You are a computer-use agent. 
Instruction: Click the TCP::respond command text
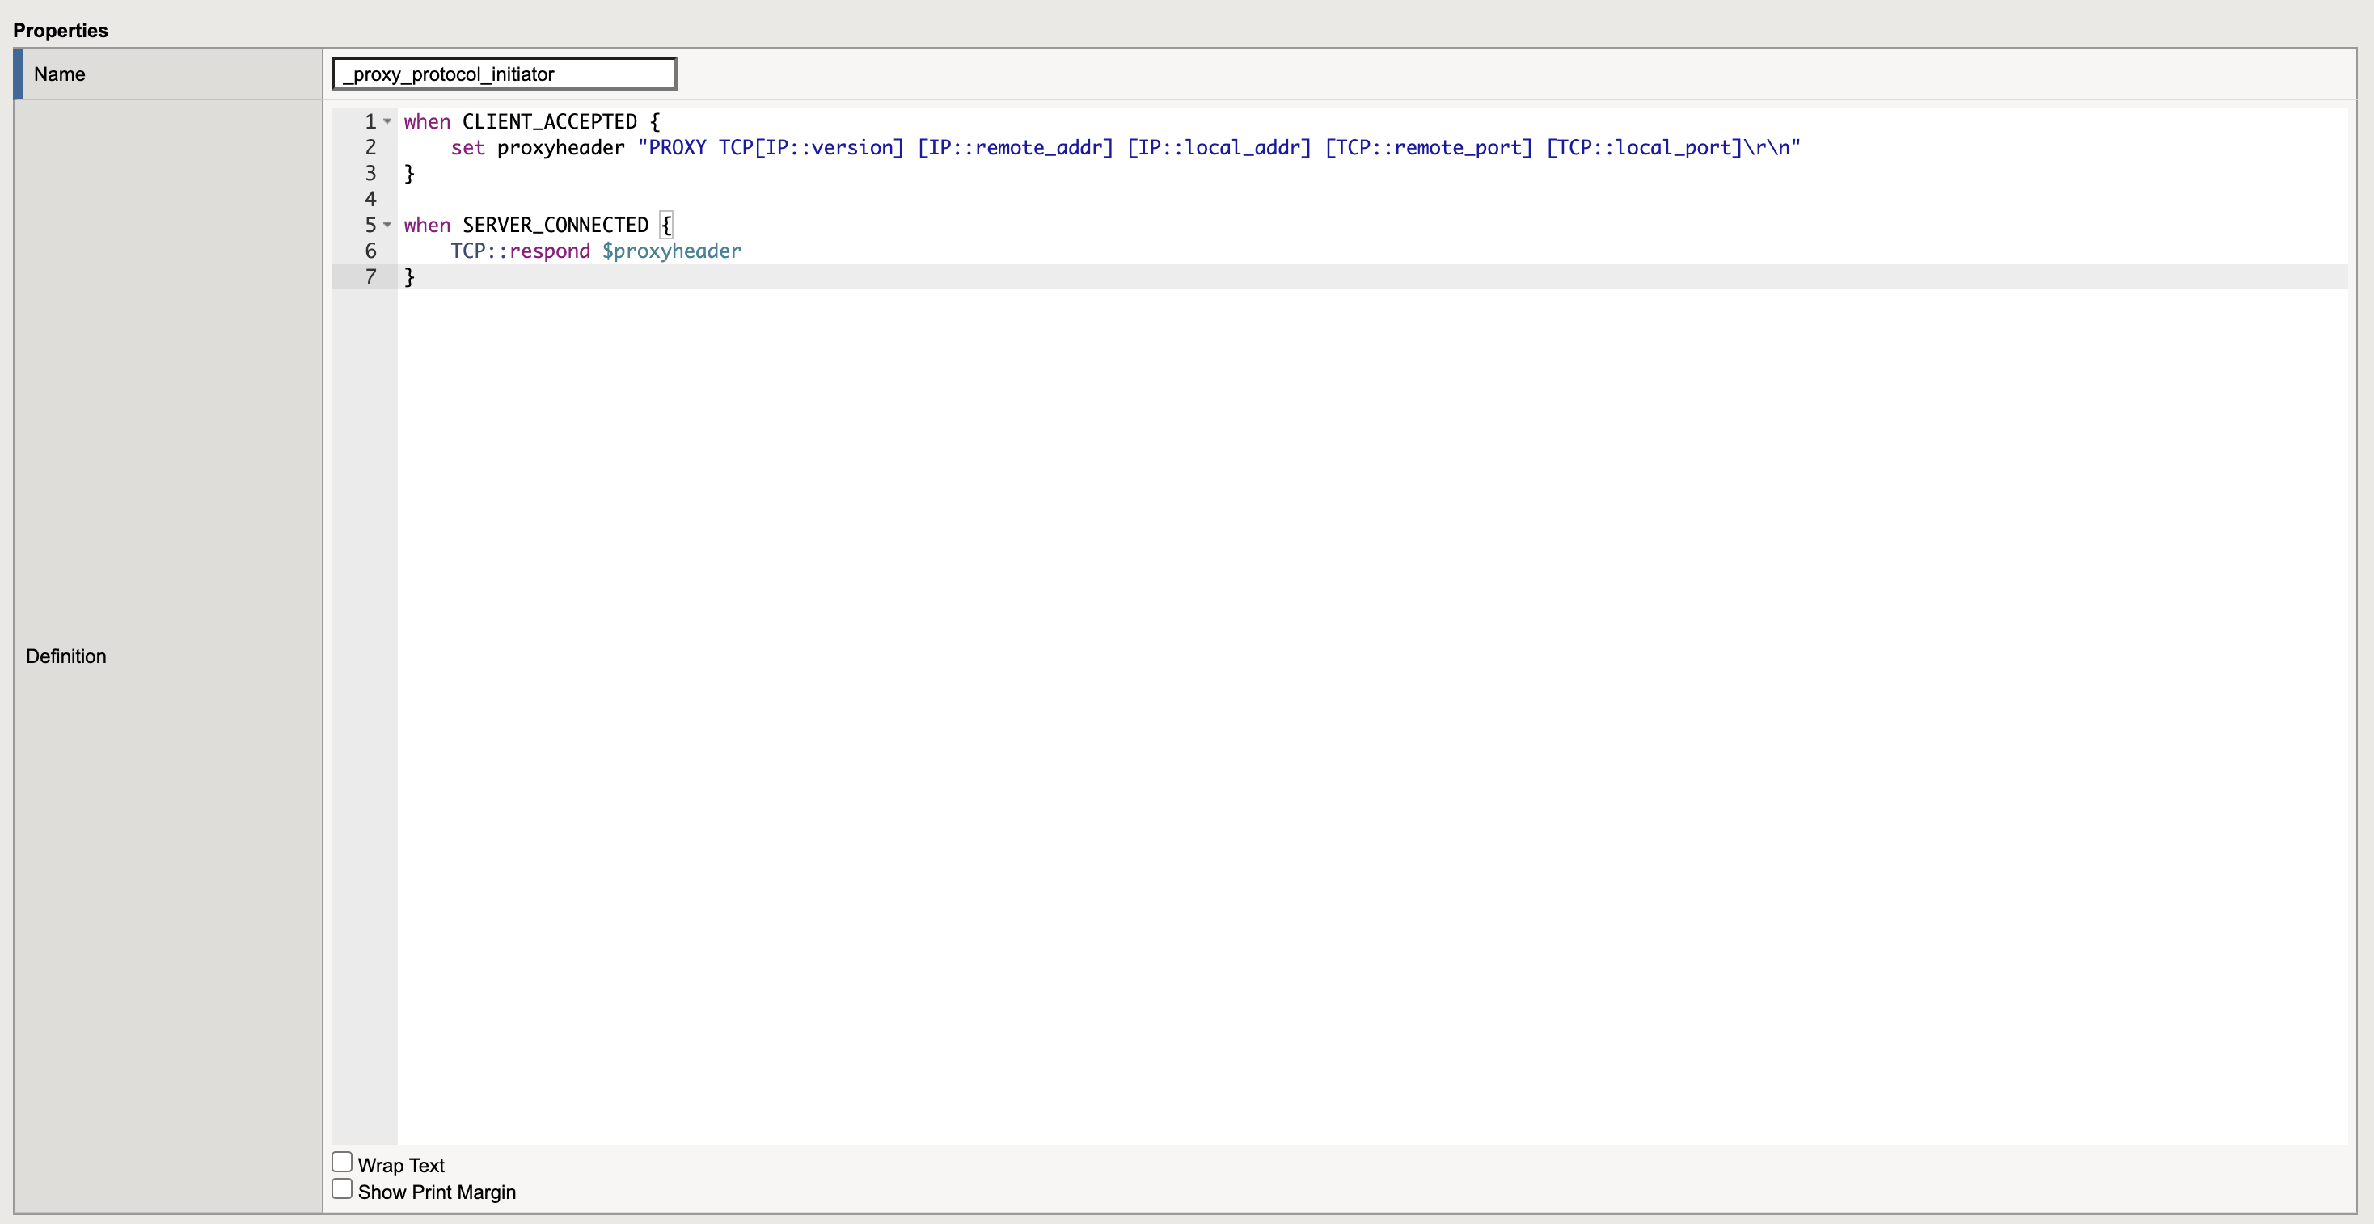pyautogui.click(x=520, y=251)
